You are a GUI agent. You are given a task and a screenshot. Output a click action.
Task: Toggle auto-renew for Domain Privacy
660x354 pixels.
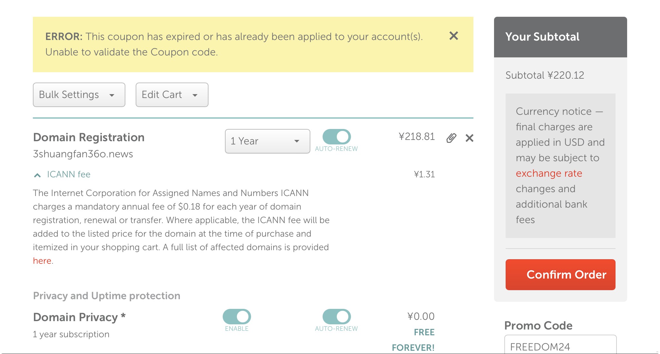[x=336, y=317]
